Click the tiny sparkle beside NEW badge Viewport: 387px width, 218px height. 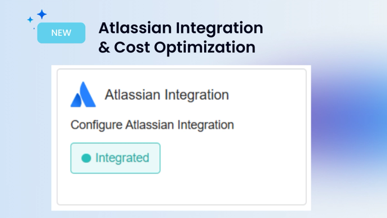34,29
